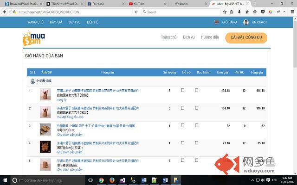The width and height of the screenshot is (297, 185).
Task: Open DỊCH VỤ in blue nav bar
Action: tap(74, 22)
